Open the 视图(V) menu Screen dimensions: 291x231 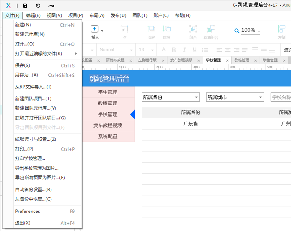54,15
